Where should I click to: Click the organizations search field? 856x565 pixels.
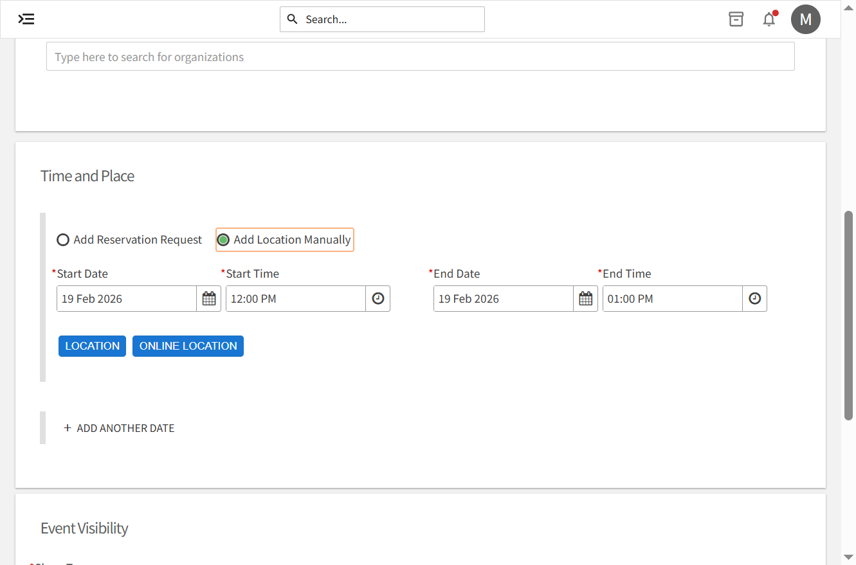pos(421,57)
